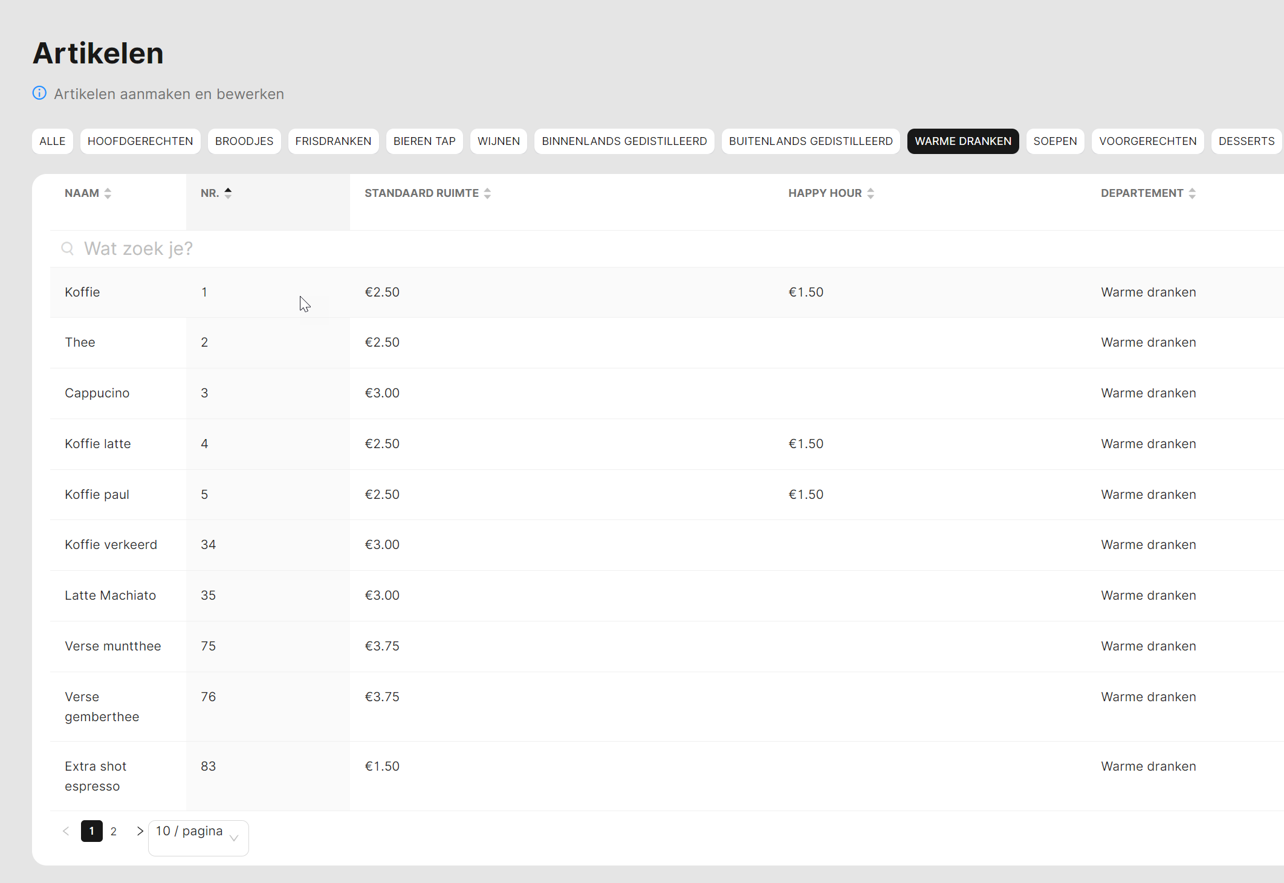
Task: Click the blue info icon under Artikelen
Action: point(39,93)
